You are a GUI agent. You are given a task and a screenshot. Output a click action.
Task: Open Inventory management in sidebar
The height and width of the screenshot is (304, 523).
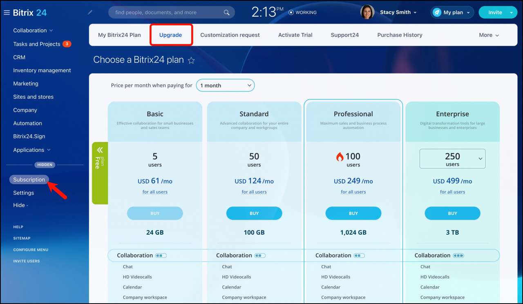coord(42,71)
